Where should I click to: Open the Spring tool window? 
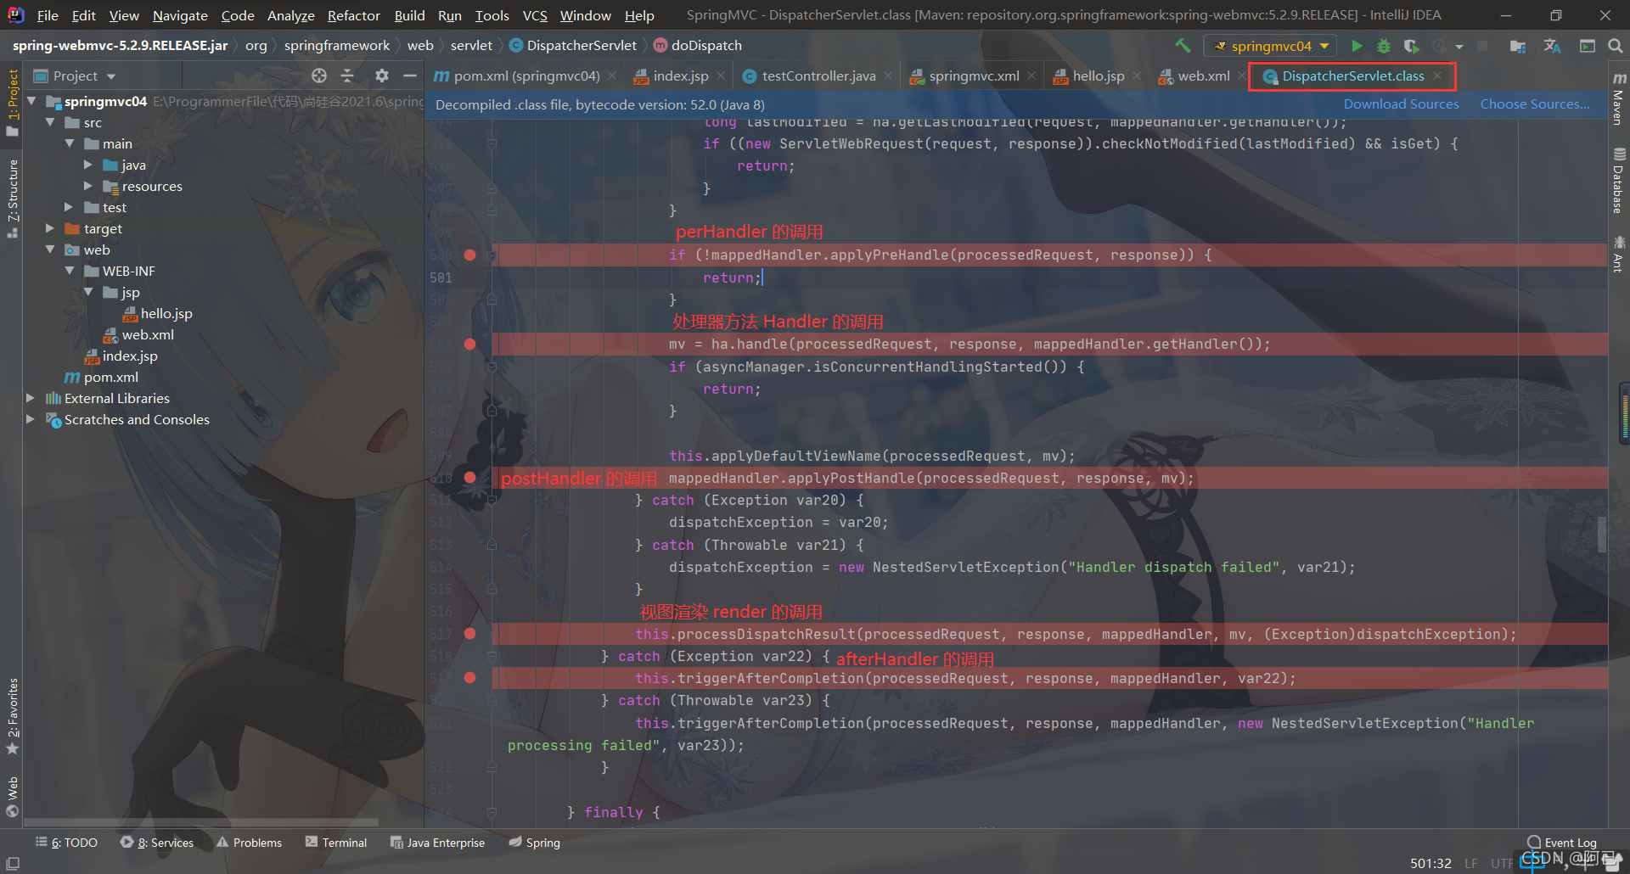[x=534, y=843]
